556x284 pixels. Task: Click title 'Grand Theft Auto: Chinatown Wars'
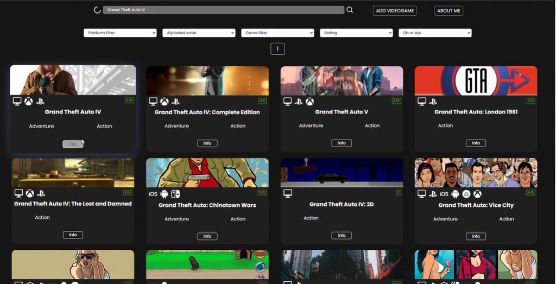(207, 205)
